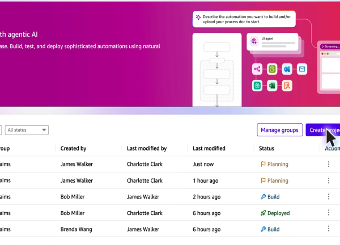The width and height of the screenshot is (340, 245).
Task: Click the mail envelope icon in the banner
Action: click(302, 69)
